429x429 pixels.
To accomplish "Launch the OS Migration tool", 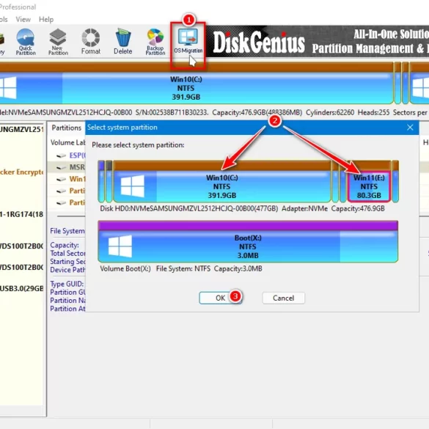I will [188, 41].
